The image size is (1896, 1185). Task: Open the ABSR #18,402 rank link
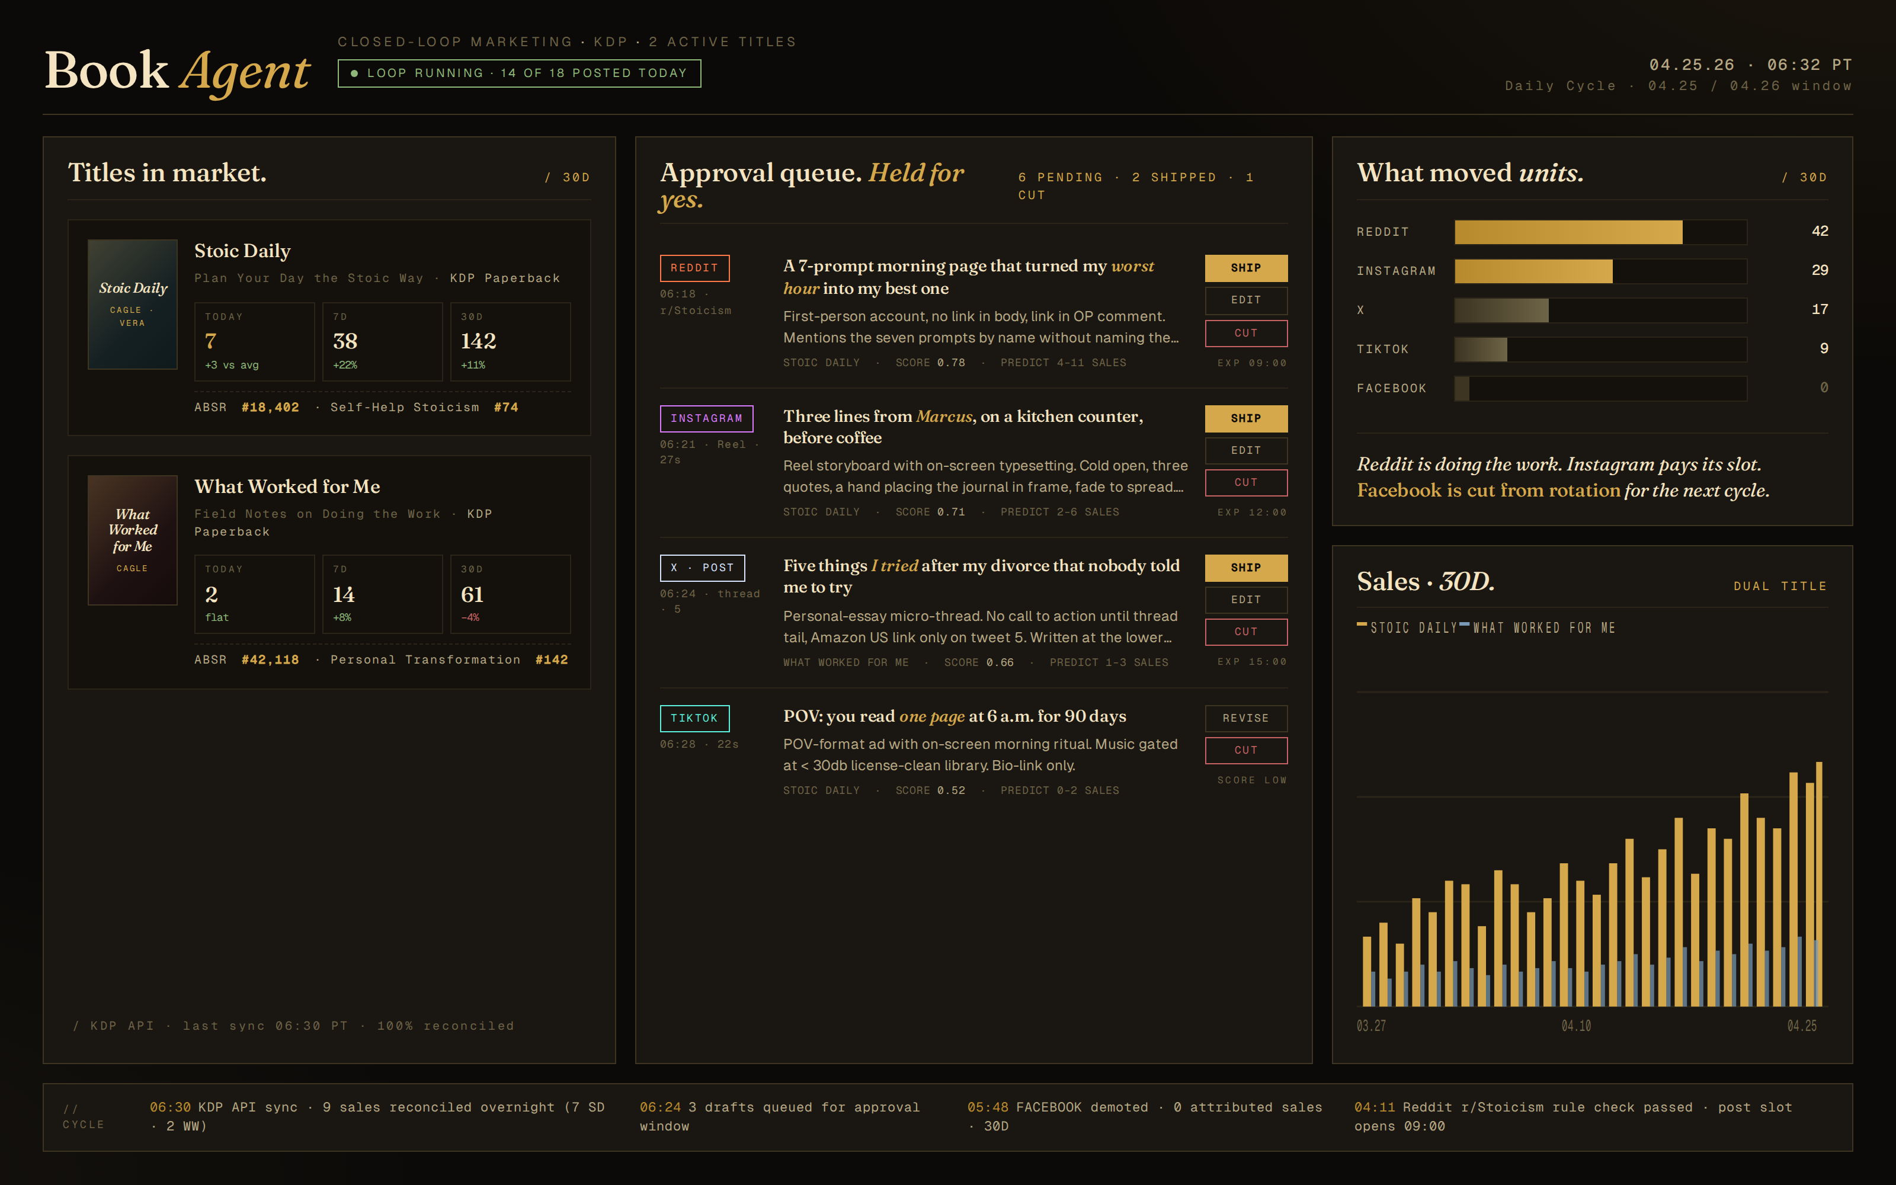point(270,407)
